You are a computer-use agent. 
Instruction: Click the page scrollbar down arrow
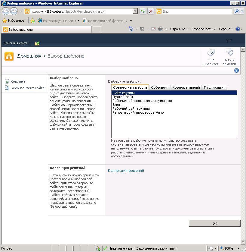(243, 242)
